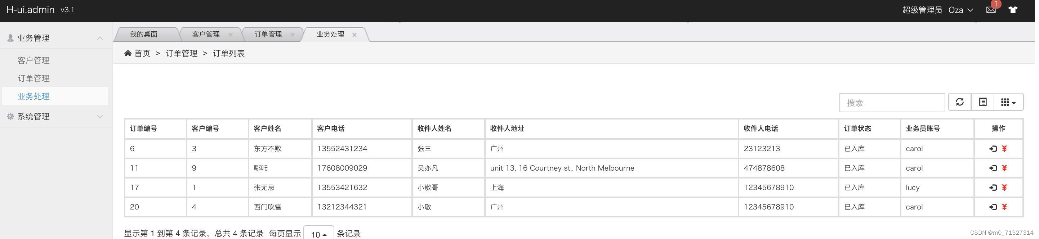Click dispatch arrow icon for order 20
The width and height of the screenshot is (1039, 239).
pyautogui.click(x=993, y=207)
